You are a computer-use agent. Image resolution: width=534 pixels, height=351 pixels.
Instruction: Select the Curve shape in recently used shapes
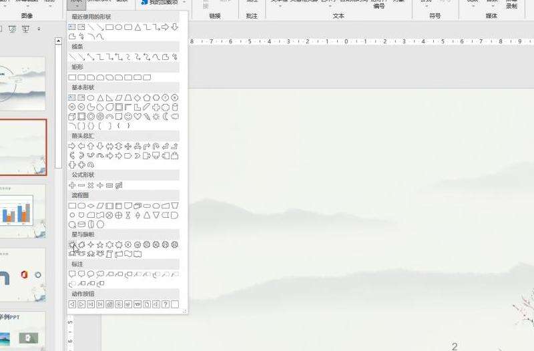pyautogui.click(x=100, y=36)
